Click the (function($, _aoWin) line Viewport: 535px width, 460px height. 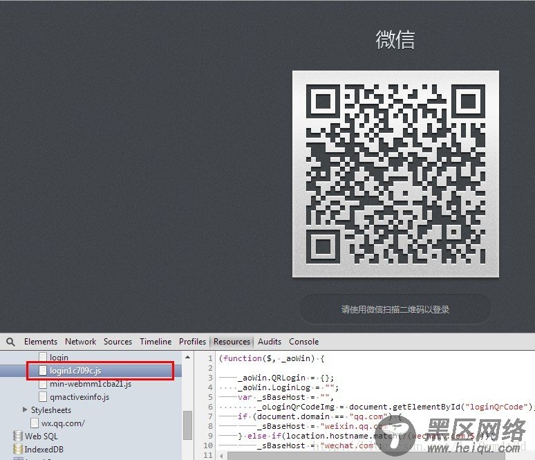tap(272, 358)
